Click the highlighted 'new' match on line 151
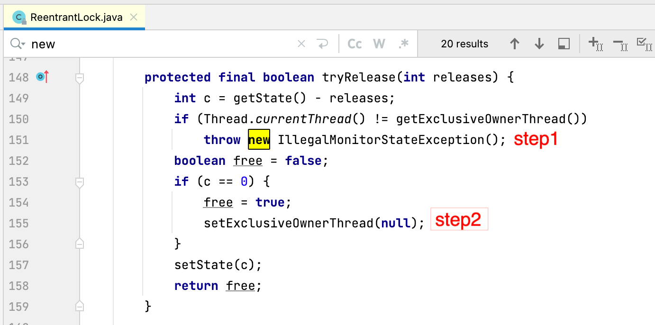The image size is (655, 325). click(259, 140)
